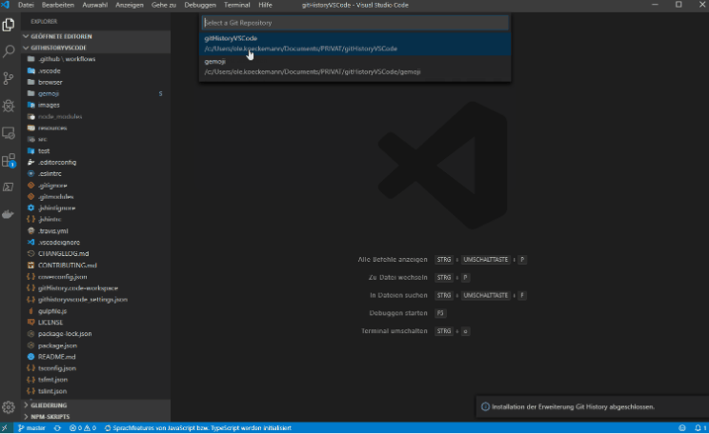
Task: Open the .travis.yml file
Action: (x=96, y=230)
